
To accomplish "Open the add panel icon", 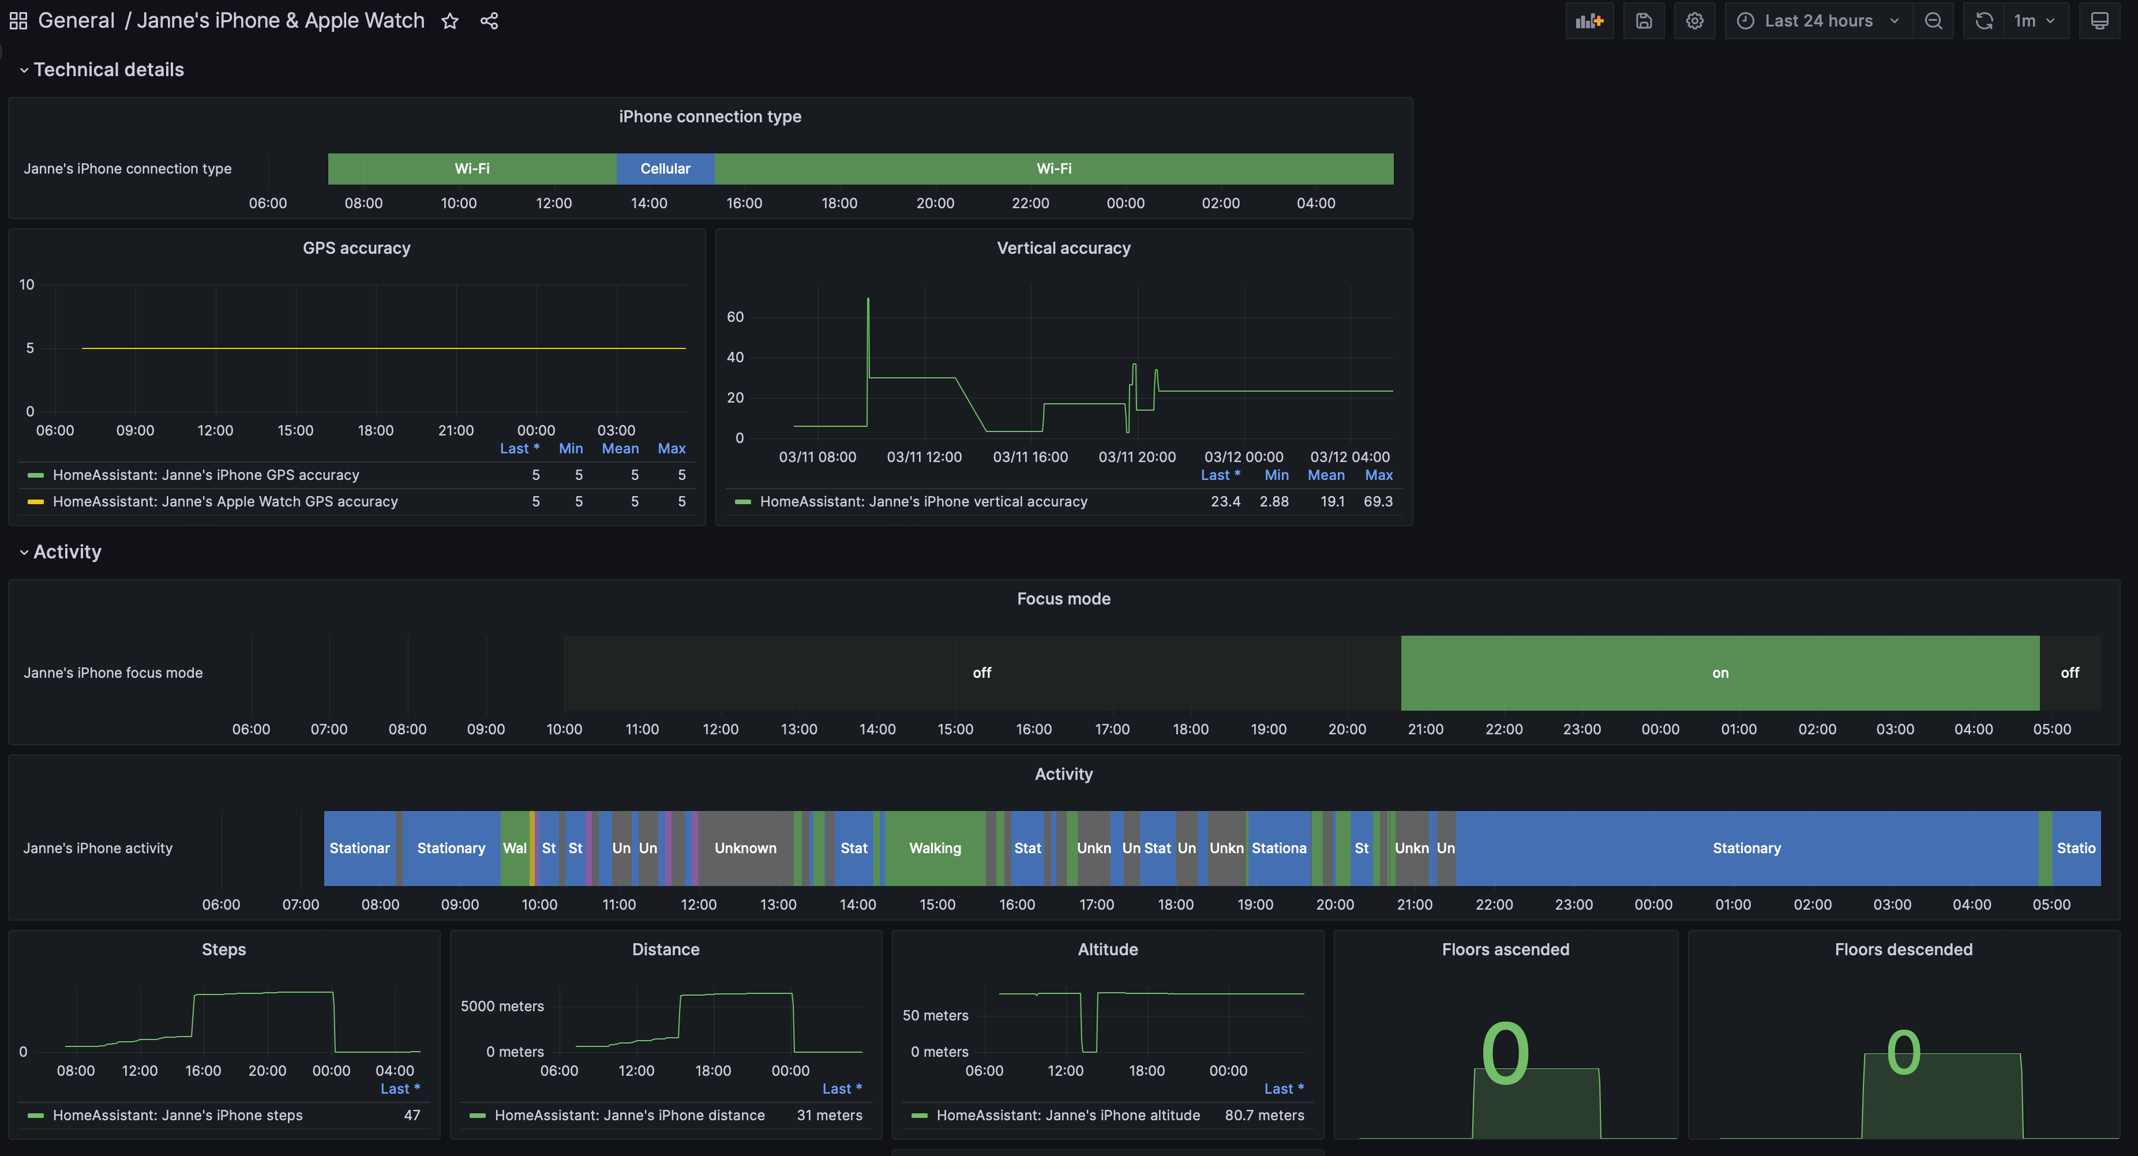I will pyautogui.click(x=1589, y=20).
